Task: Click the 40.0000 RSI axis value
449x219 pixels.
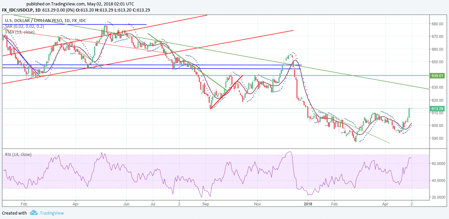Action: tap(439, 180)
